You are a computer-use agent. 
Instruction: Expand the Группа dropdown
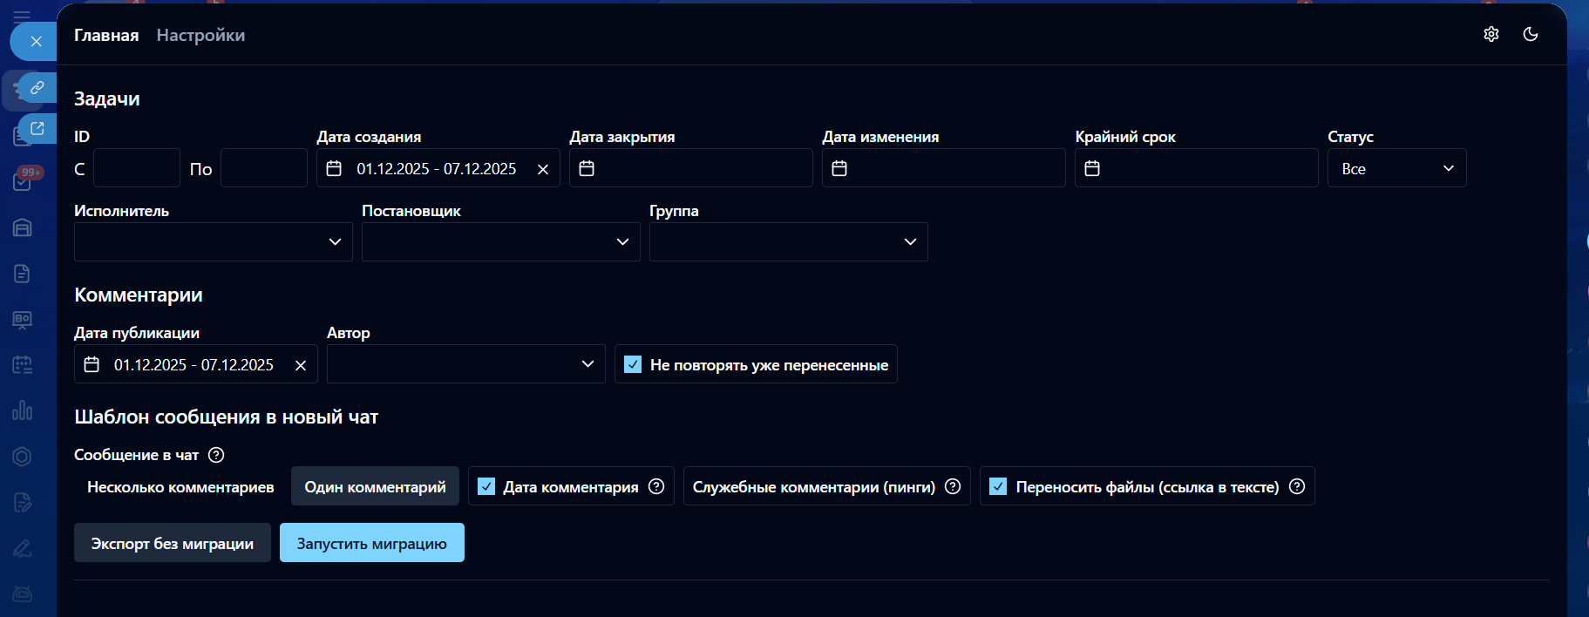[788, 241]
